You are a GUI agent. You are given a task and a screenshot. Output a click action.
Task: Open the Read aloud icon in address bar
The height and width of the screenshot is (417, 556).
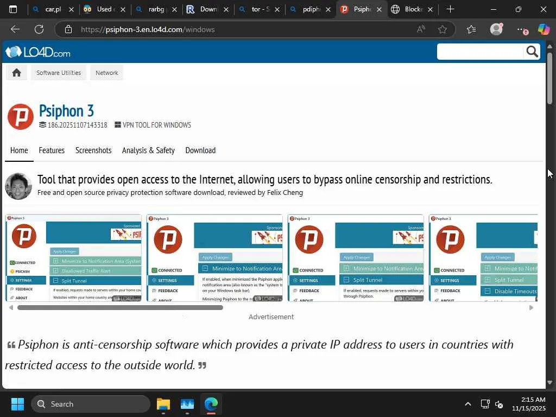421,29
